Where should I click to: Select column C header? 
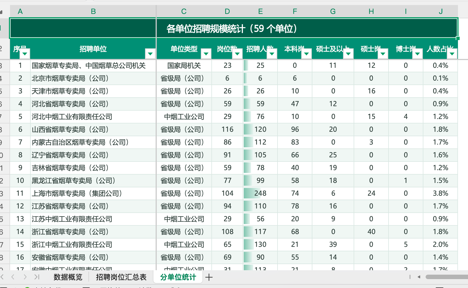coord(184,11)
